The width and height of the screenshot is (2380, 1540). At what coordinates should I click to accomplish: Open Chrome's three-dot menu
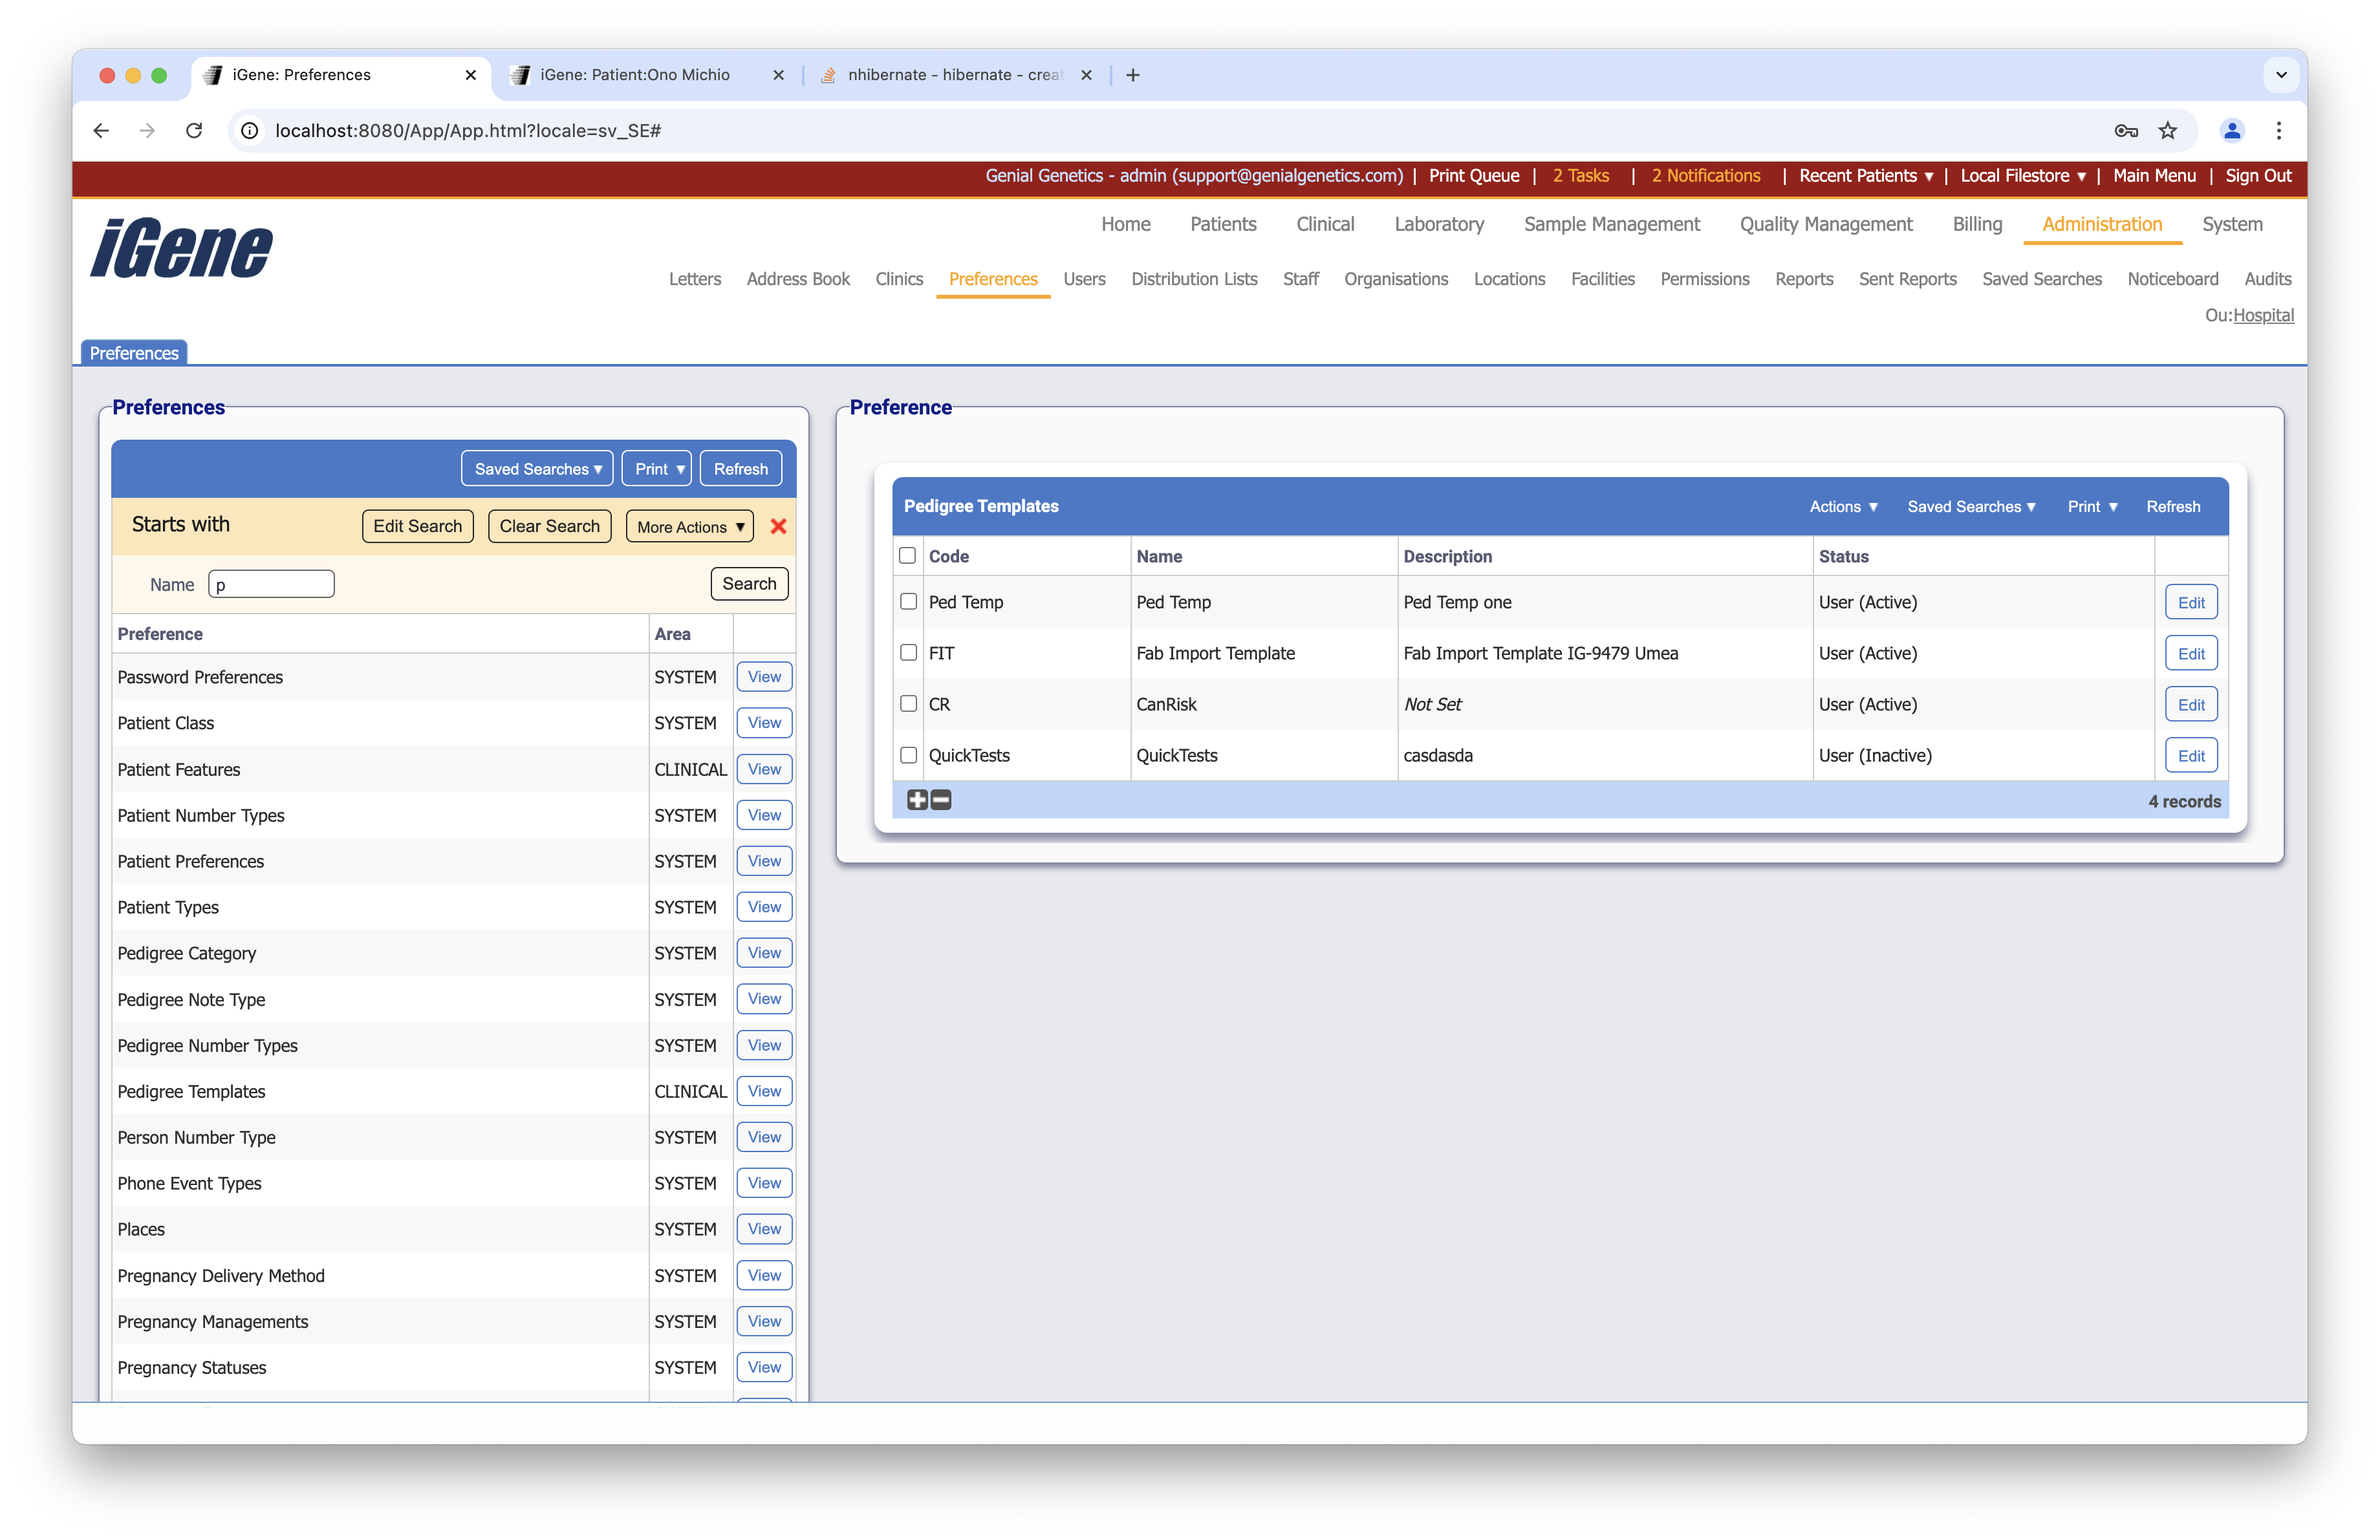[2278, 131]
